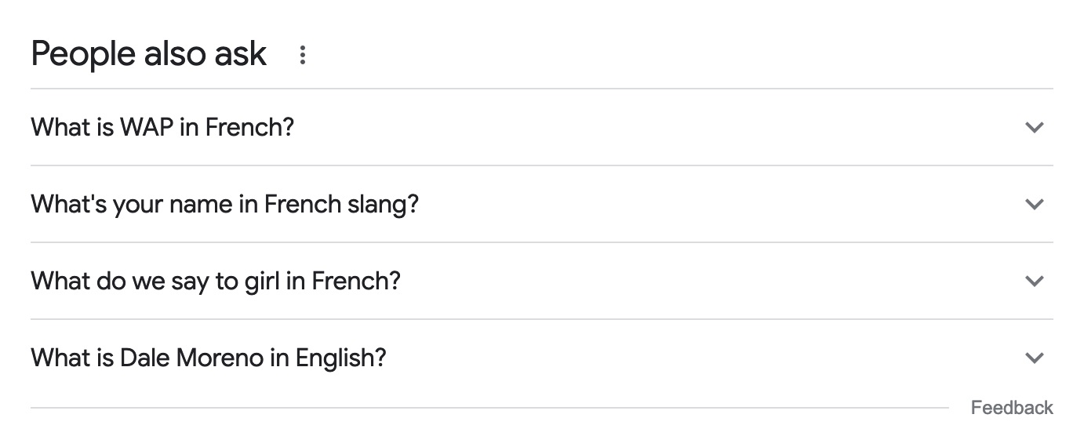Expand the chevron for girl in French question
This screenshot has width=1084, height=447.
tap(1035, 281)
